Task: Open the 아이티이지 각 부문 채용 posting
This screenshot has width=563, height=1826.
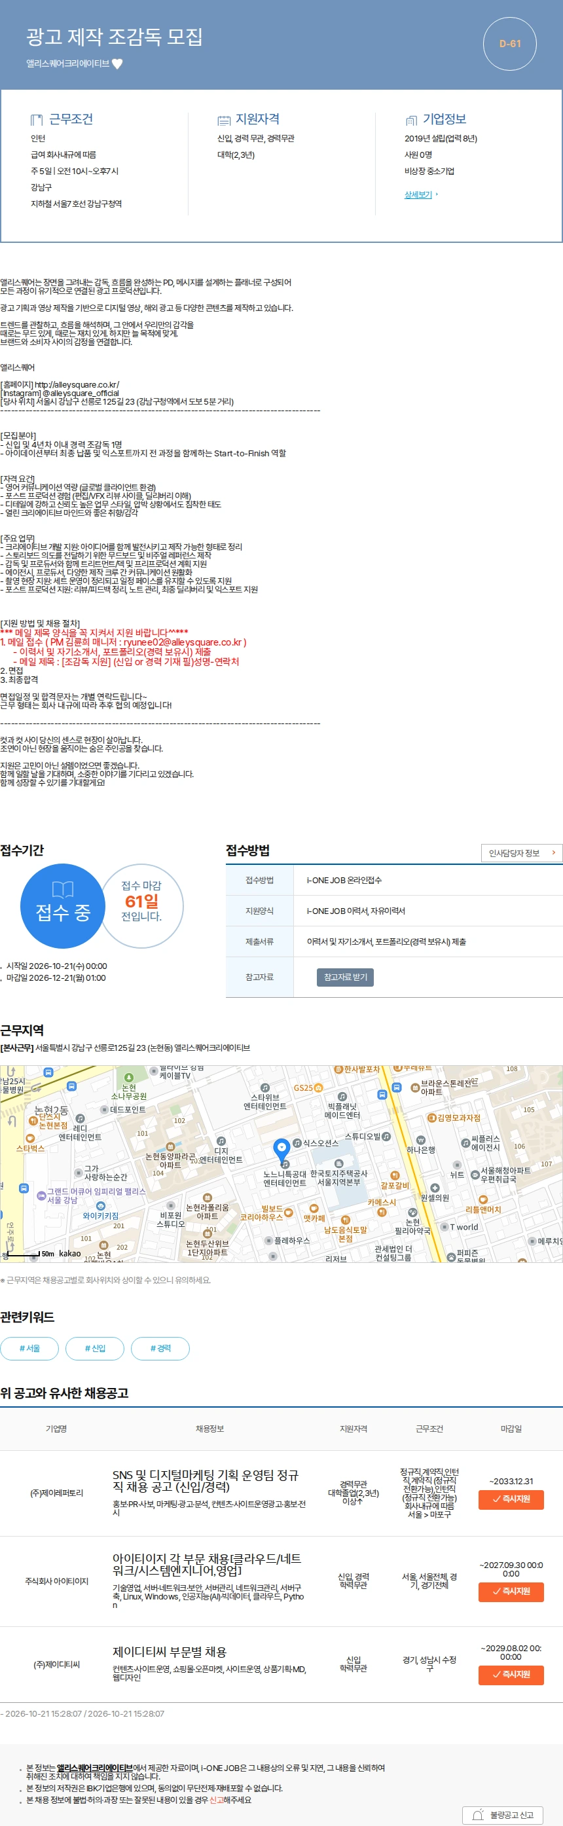Action: pyautogui.click(x=206, y=1563)
